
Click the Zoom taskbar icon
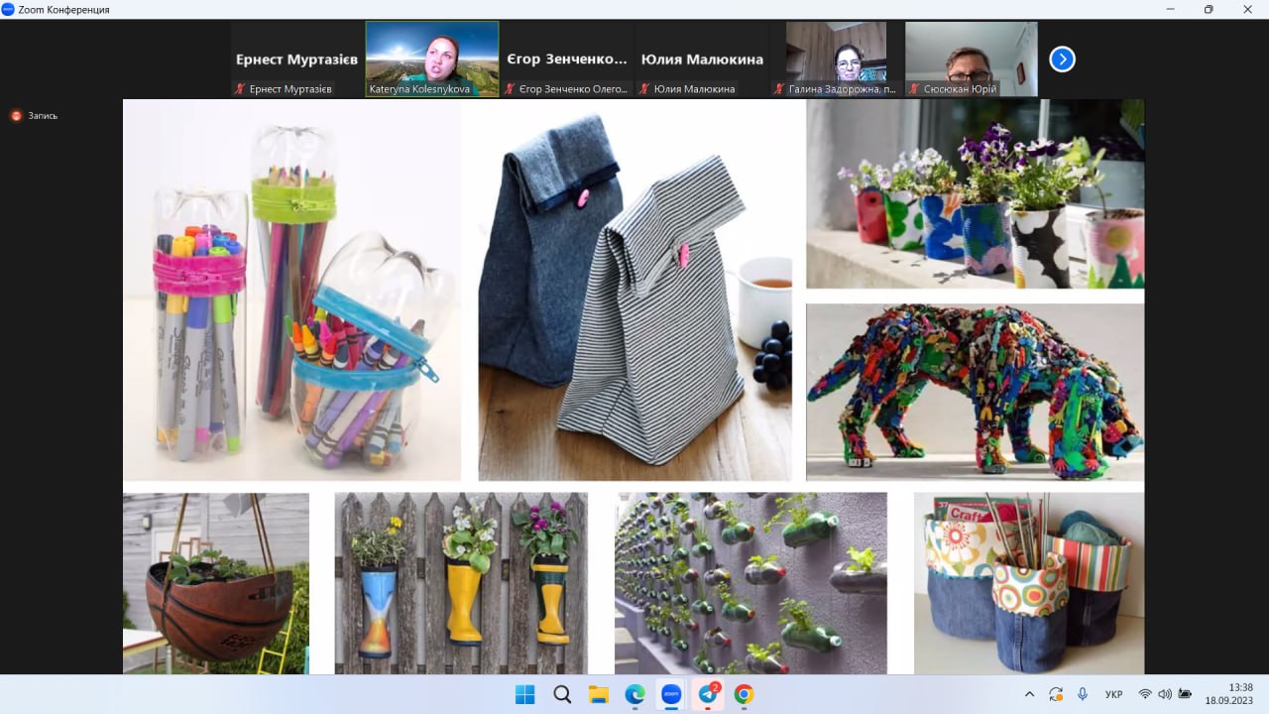coord(671,694)
